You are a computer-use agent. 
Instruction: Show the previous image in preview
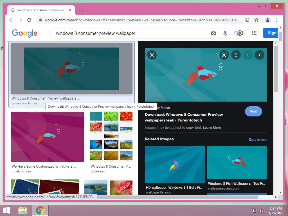tap(248, 55)
